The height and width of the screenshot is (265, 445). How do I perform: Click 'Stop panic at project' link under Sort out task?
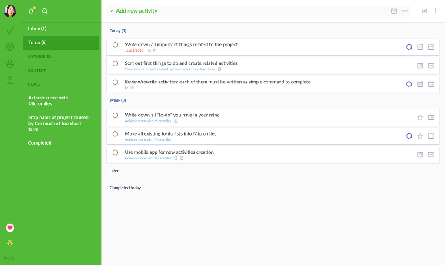tap(170, 69)
